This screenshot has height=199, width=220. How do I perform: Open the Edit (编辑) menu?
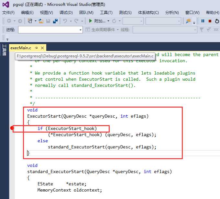(27, 13)
